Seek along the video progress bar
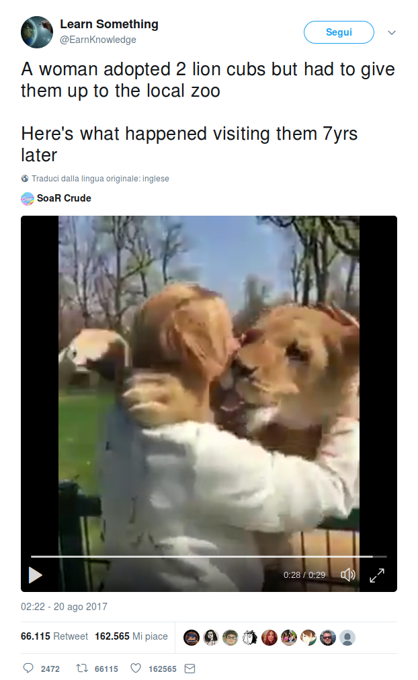The width and height of the screenshot is (418, 680). click(208, 556)
